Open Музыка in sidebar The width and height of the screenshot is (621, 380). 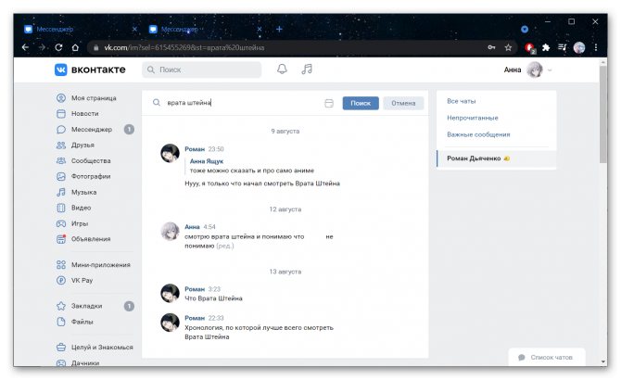pyautogui.click(x=83, y=192)
